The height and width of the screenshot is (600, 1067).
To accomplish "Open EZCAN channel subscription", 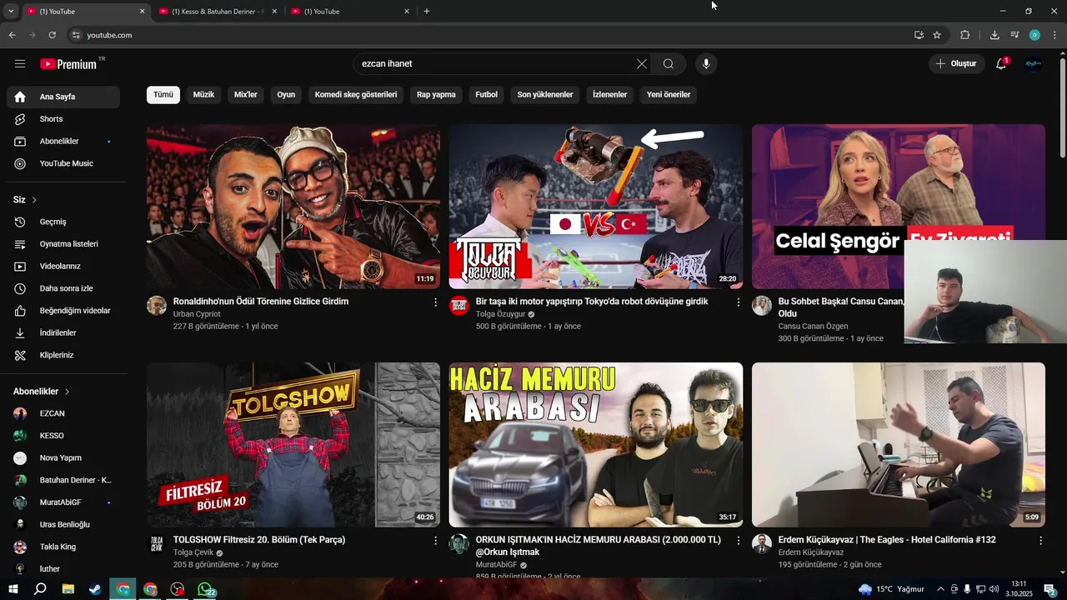I will (x=63, y=413).
